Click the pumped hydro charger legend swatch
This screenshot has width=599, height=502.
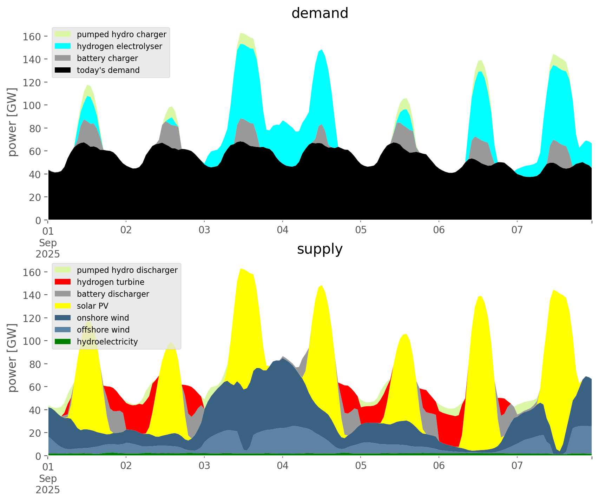pyautogui.click(x=63, y=34)
